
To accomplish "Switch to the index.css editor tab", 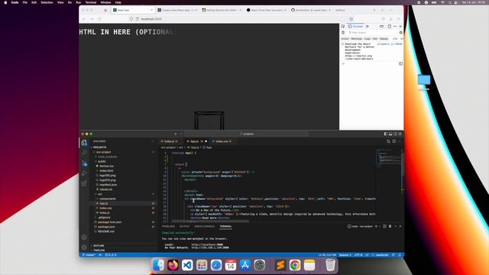I will tap(222, 141).
